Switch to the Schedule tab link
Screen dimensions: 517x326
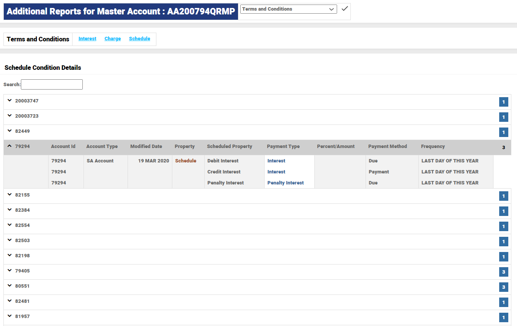(x=139, y=39)
